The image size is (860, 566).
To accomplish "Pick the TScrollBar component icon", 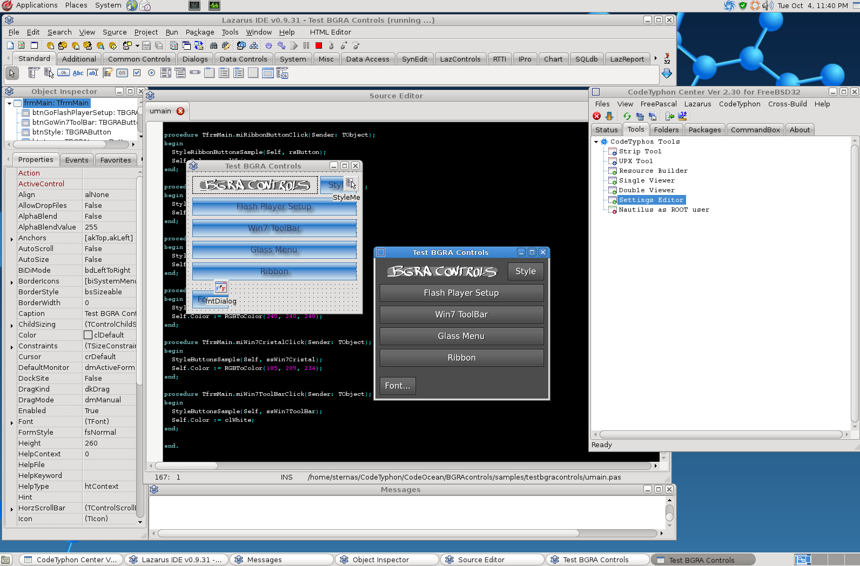I will pos(195,72).
